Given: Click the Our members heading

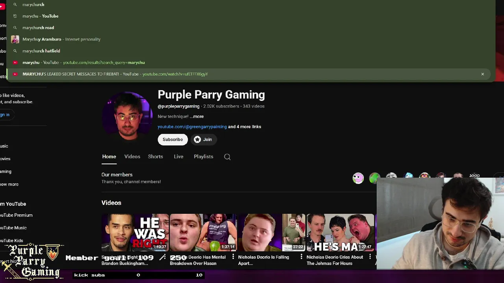Looking at the screenshot, I should coord(117,175).
